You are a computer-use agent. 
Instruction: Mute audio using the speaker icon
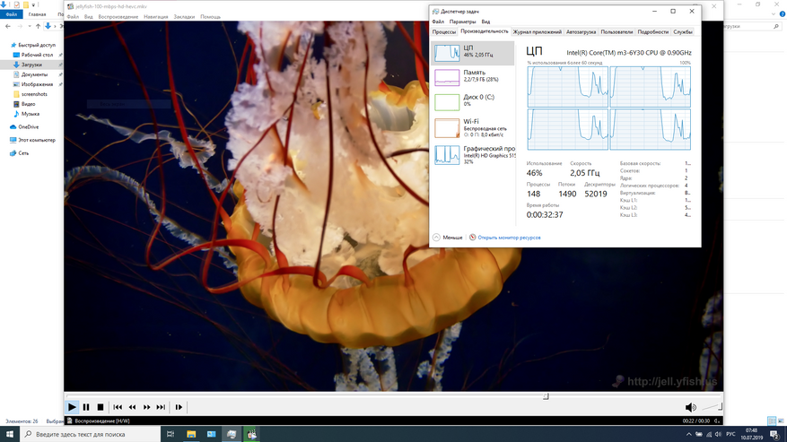[690, 408]
